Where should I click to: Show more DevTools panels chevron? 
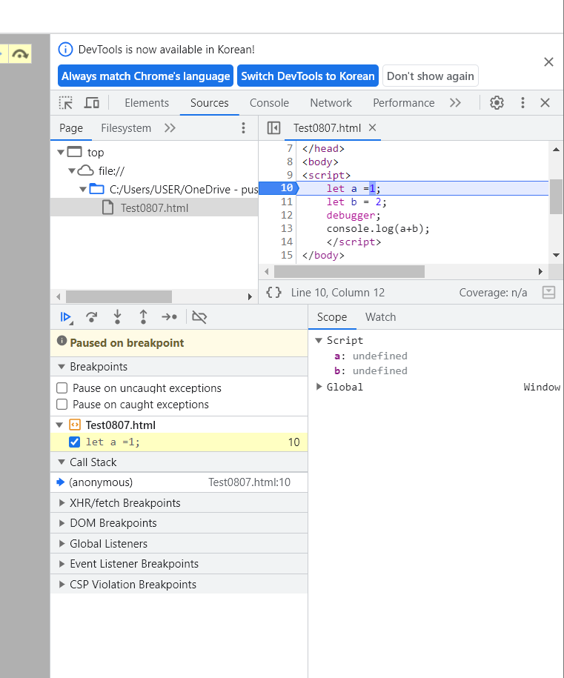(455, 103)
